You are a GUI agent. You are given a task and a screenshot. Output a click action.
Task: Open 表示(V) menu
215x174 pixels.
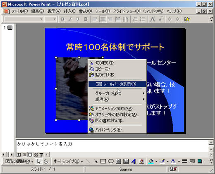(54, 11)
